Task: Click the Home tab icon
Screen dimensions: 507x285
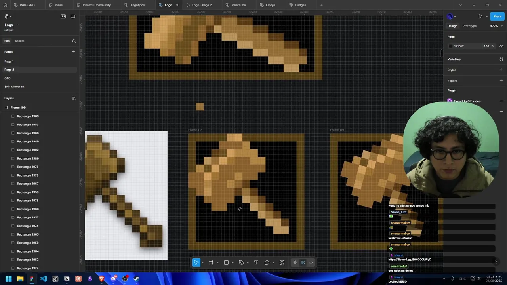Action: tap(5, 5)
